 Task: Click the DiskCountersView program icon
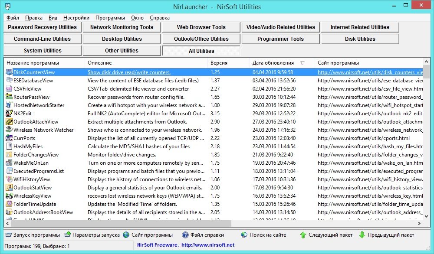click(x=9, y=72)
